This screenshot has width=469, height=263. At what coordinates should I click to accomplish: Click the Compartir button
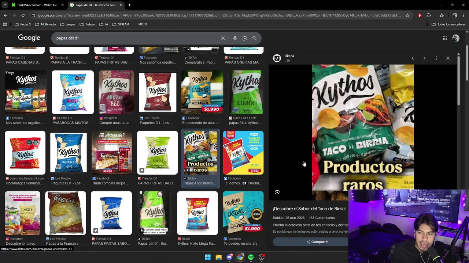coord(317,242)
